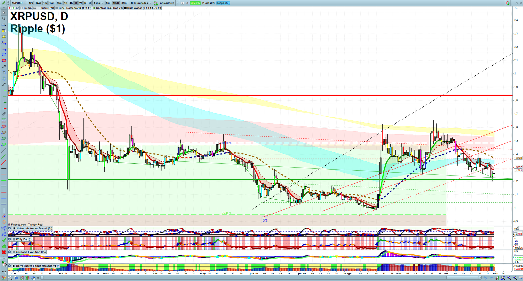Image resolution: width=523 pixels, height=281 pixels.
Task: Toggle the Cierre (W) checkbox
Action: (x=39, y=8)
